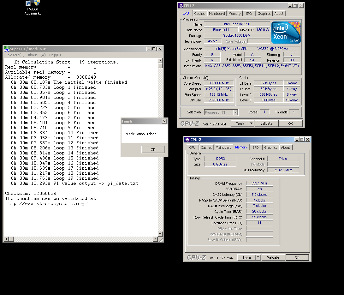Maximize the Super PI window
Screen dimensions: 344x295
pyautogui.click(x=154, y=49)
